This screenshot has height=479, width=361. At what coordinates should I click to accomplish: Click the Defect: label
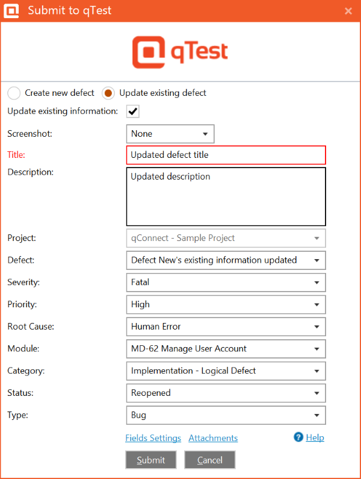coord(20,260)
